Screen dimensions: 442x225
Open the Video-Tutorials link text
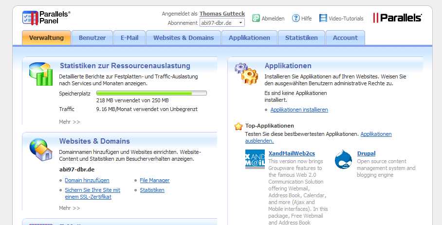click(x=346, y=19)
